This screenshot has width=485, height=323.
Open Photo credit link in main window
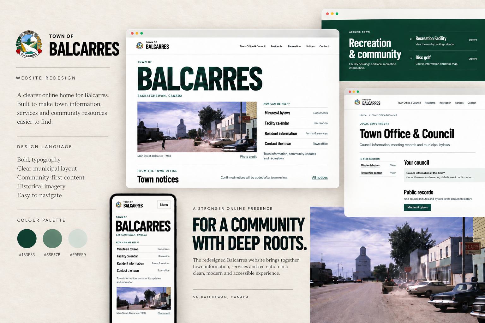248,156
